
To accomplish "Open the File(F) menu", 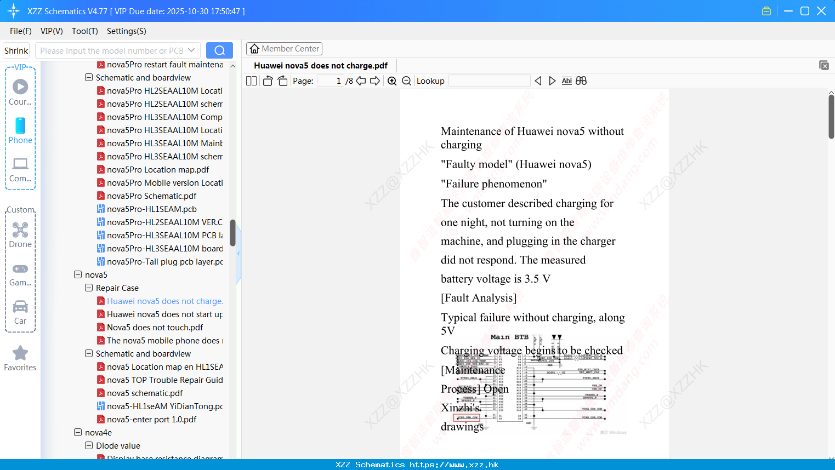I will pyautogui.click(x=21, y=31).
